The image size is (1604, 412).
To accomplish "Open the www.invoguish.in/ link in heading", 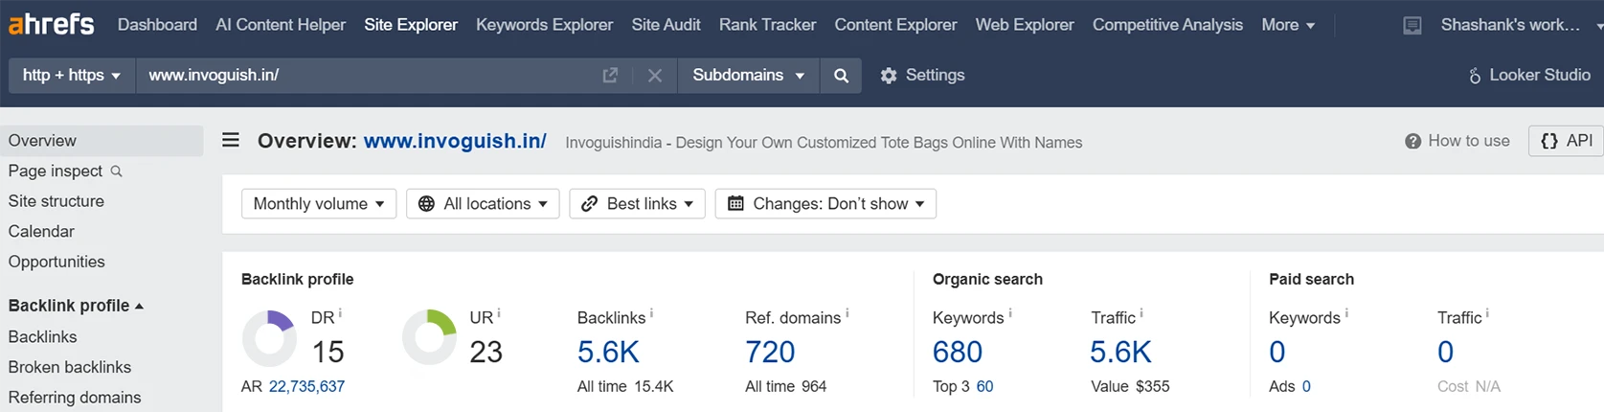I will click(x=455, y=141).
